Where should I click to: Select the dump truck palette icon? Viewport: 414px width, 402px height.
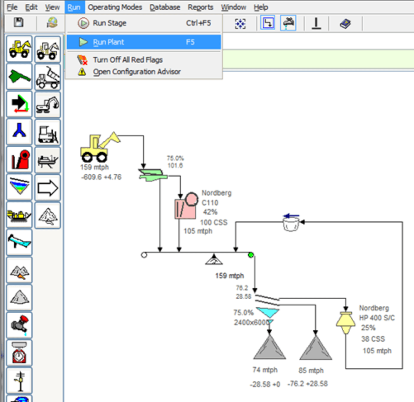[x=48, y=77]
